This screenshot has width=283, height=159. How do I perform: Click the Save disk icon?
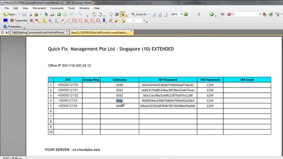[x=24, y=15]
